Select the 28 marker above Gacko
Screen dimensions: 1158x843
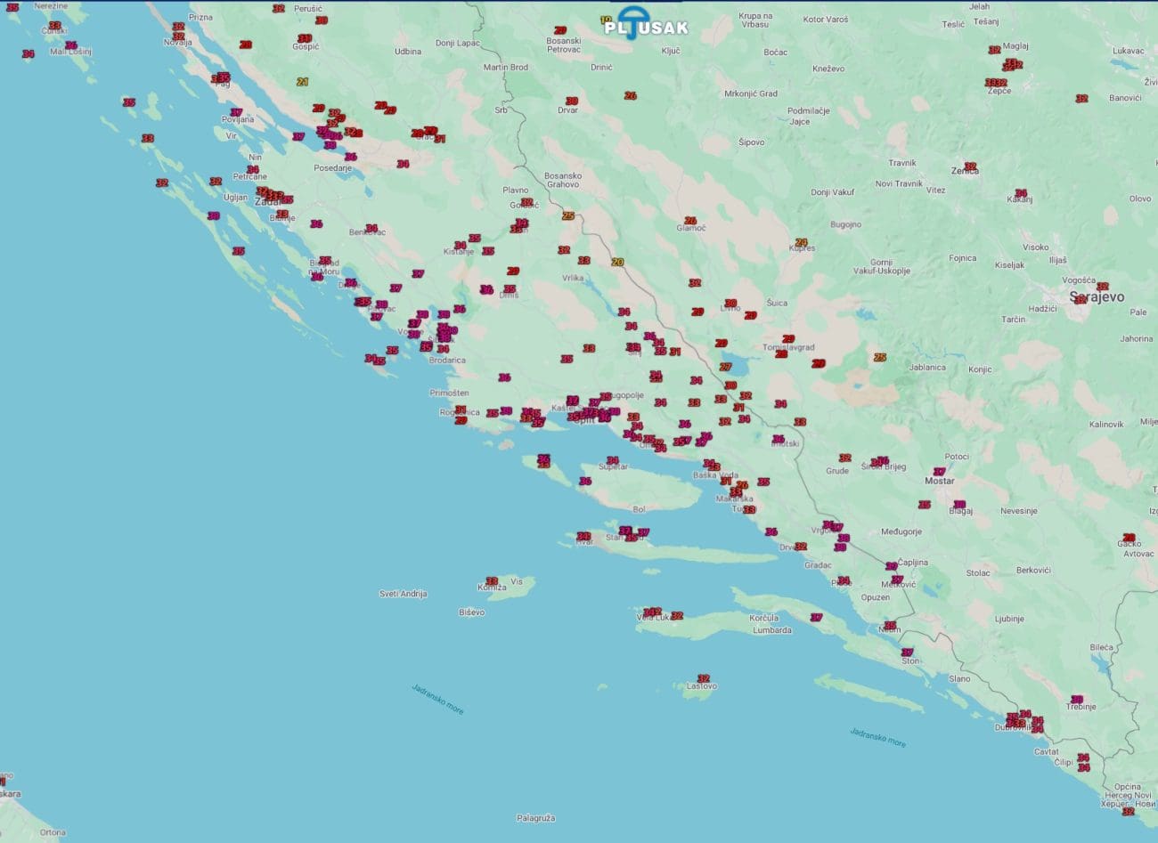(x=1129, y=538)
